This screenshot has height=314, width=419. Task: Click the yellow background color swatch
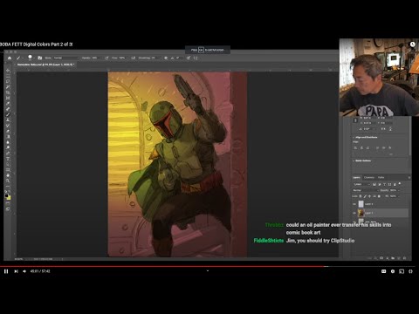pyautogui.click(x=9, y=198)
